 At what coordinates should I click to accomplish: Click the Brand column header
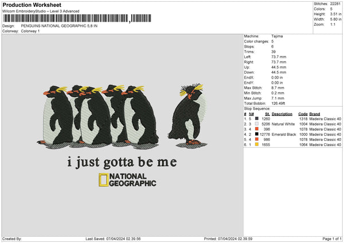click(x=315, y=113)
